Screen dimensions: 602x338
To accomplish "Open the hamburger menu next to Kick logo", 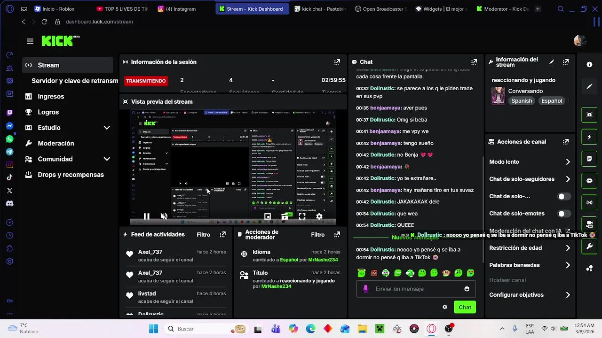I will 30,41.
